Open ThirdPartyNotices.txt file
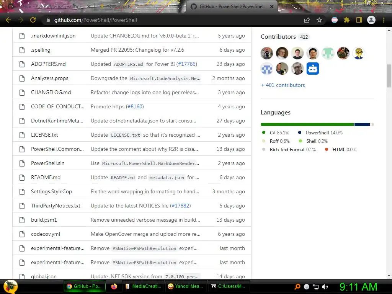Image resolution: width=392 pixels, height=294 pixels. pos(56,206)
